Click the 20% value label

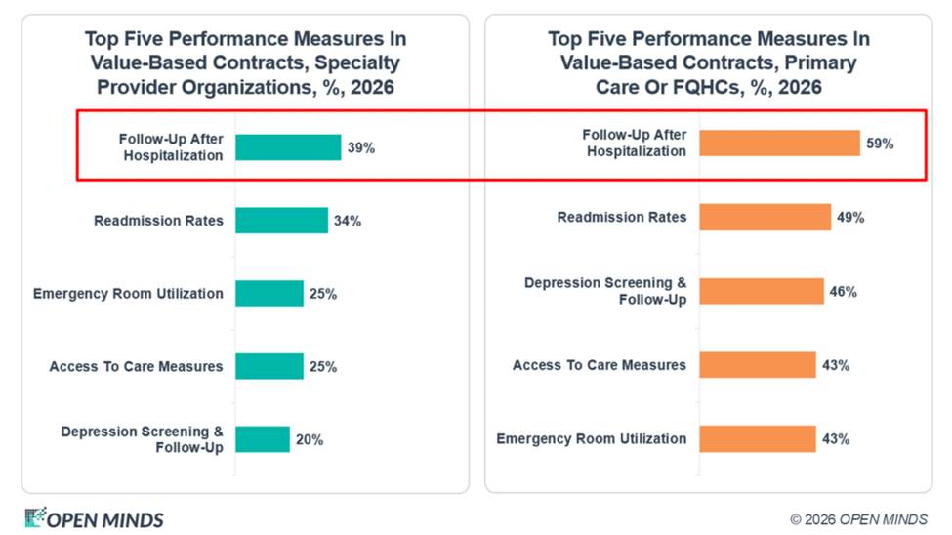[309, 439]
